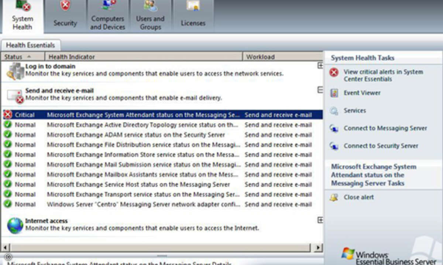Select the Windows Server "Centro" network adapter row text
This screenshot has height=265, width=443.
point(144,204)
